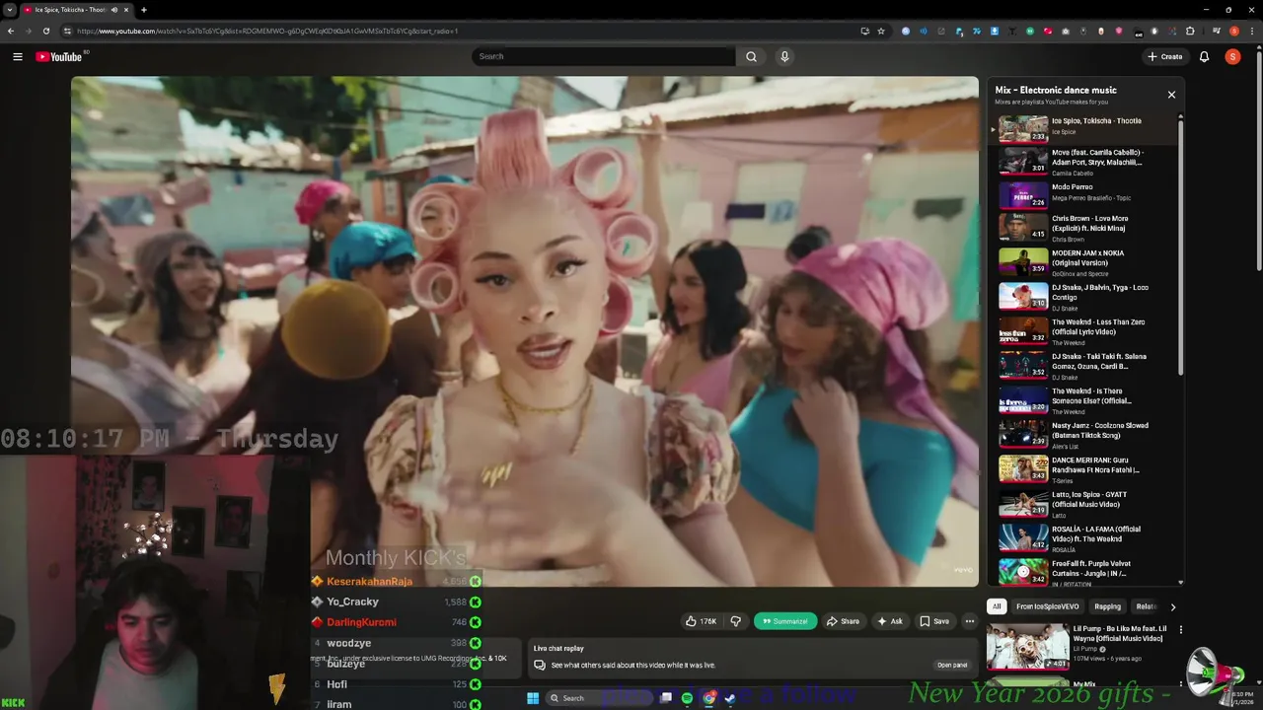Screen dimensions: 1263x710
Task: Select the Rapping filter chip
Action: 1107,606
